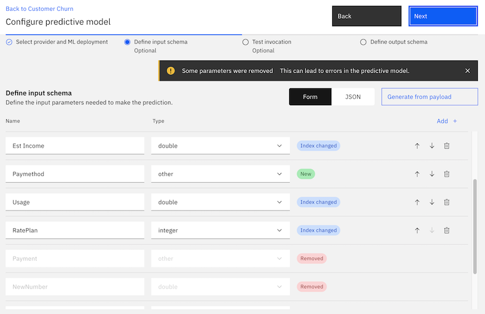Viewport: 485px width, 314px height.
Task: Click Generate from payload button
Action: 430,97
